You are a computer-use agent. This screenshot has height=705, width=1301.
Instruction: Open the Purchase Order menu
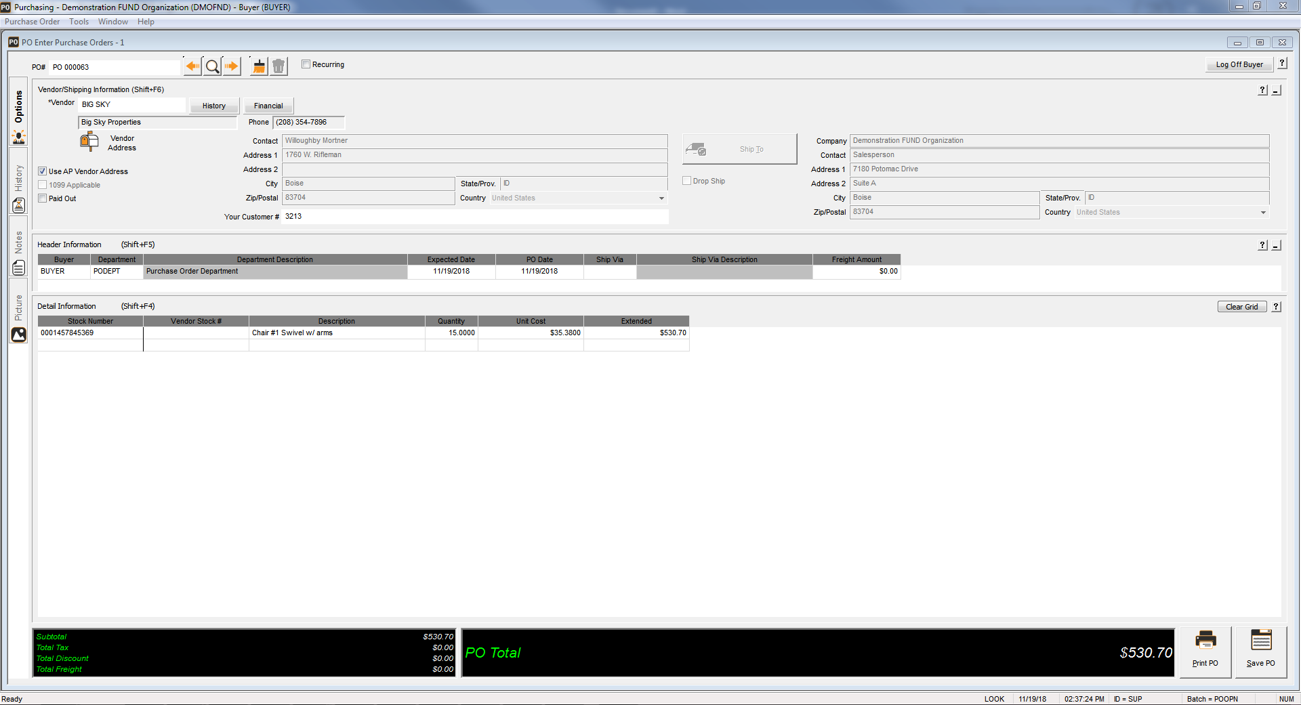click(x=32, y=22)
